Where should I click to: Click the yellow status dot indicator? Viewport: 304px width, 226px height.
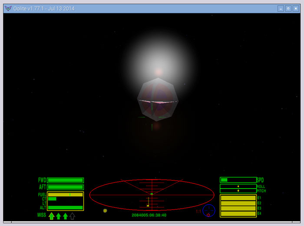[x=105, y=210]
